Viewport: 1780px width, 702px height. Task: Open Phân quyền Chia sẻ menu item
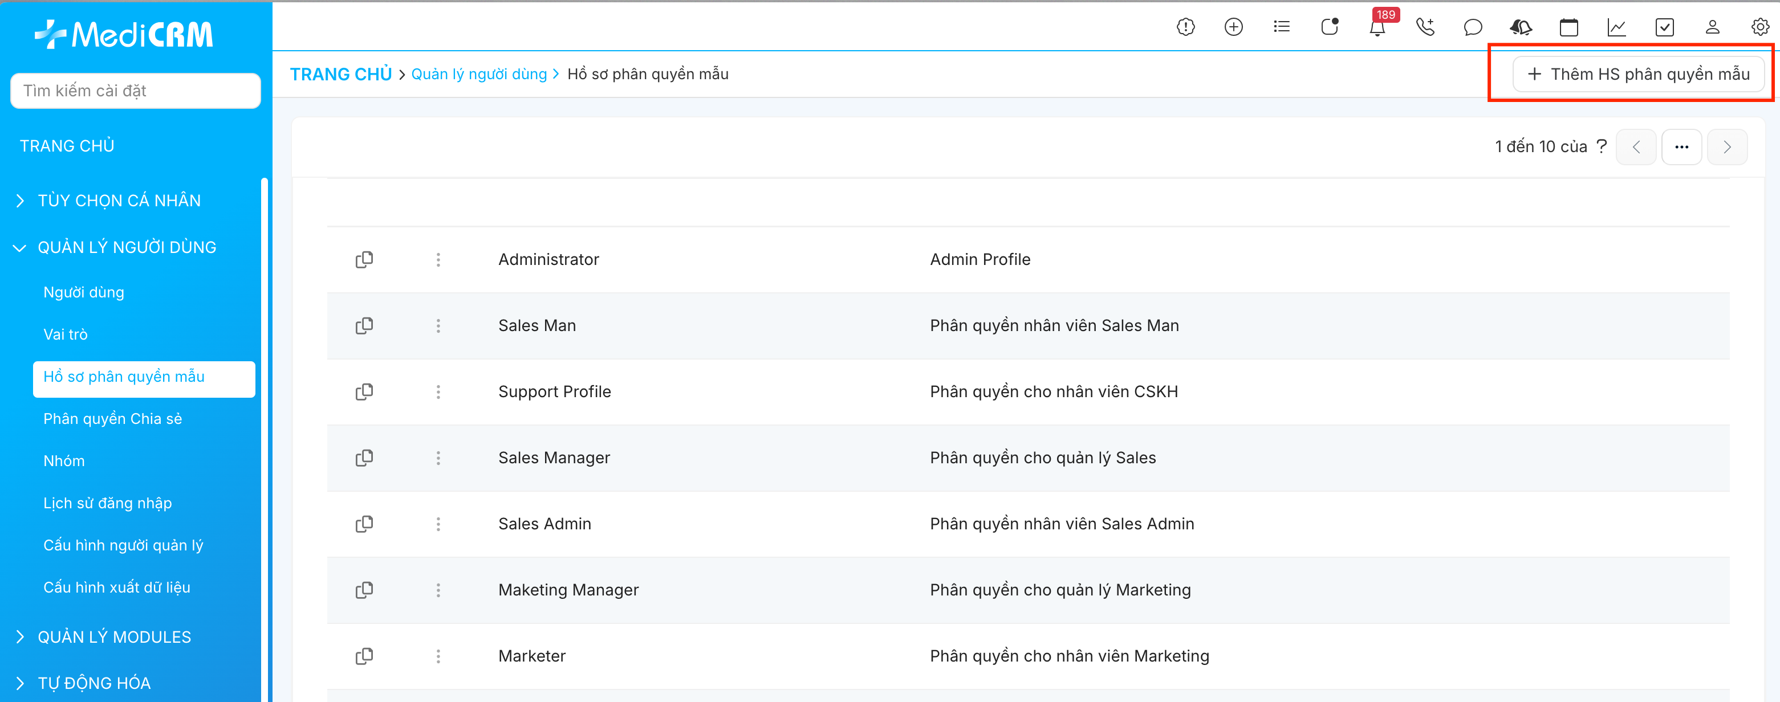coord(113,419)
